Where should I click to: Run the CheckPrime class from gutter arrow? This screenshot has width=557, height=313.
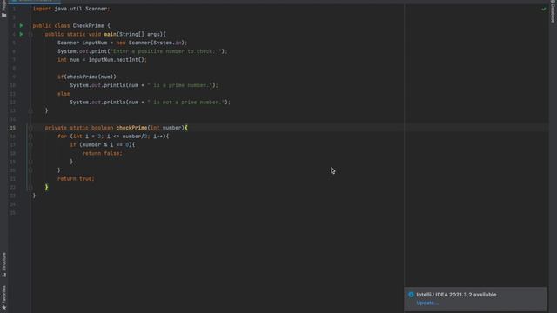pos(21,25)
